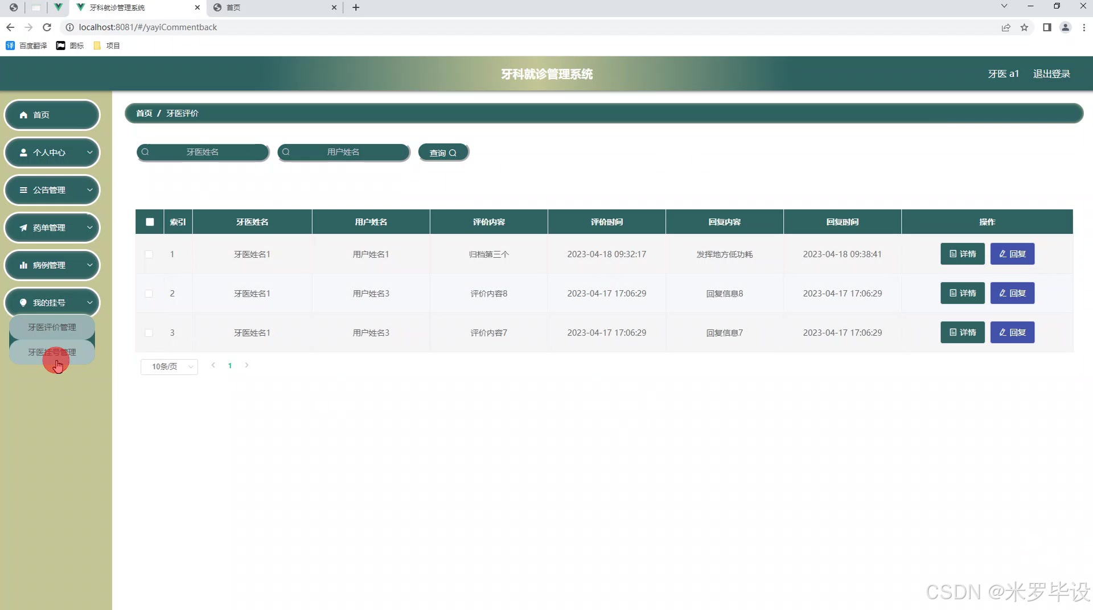This screenshot has width=1093, height=610.
Task: Click the 牙医 a1 user label
Action: (x=1003, y=74)
